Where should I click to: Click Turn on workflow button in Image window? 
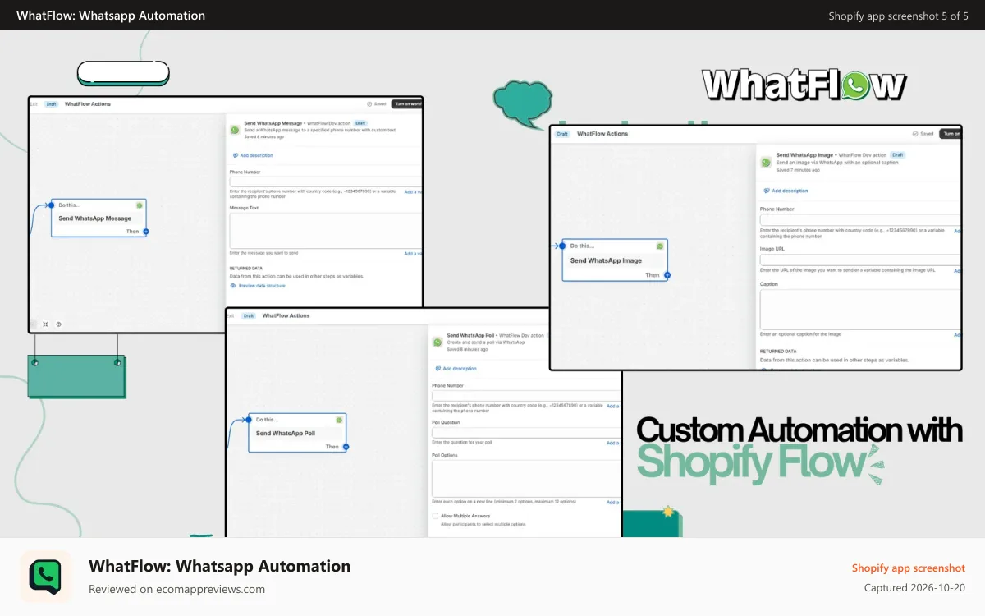(951, 134)
